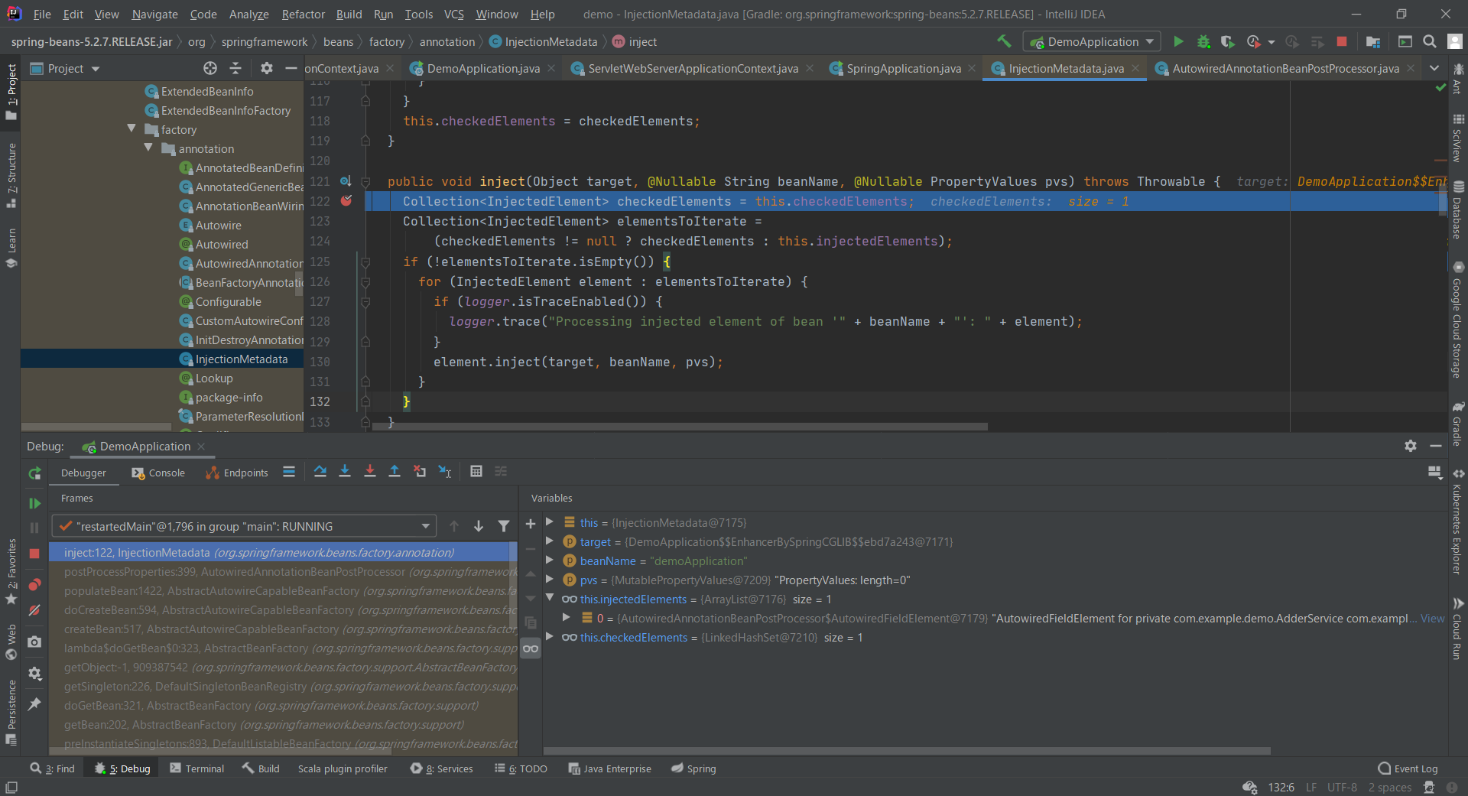The width and height of the screenshot is (1468, 796).
Task: Collapse the factory folder in project tree
Action: click(x=132, y=129)
